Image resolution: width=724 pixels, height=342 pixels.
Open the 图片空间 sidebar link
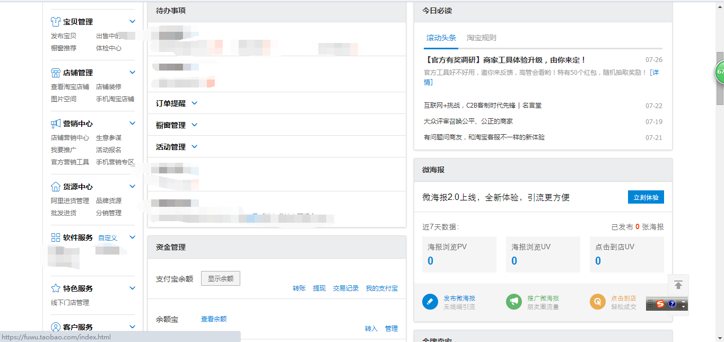[64, 99]
